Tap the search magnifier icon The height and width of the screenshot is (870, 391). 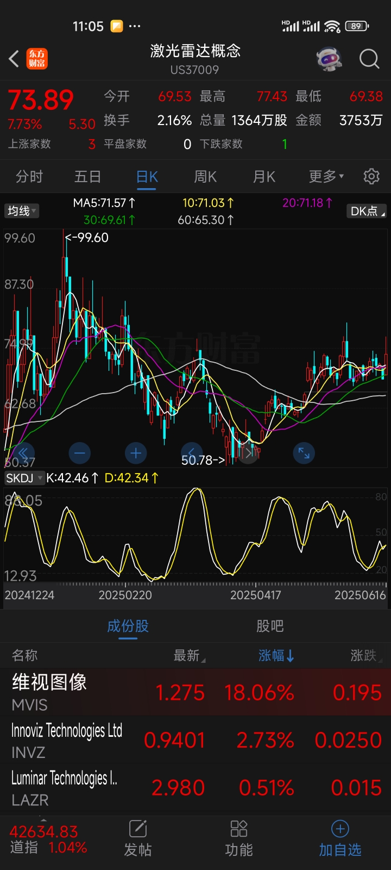(x=369, y=59)
